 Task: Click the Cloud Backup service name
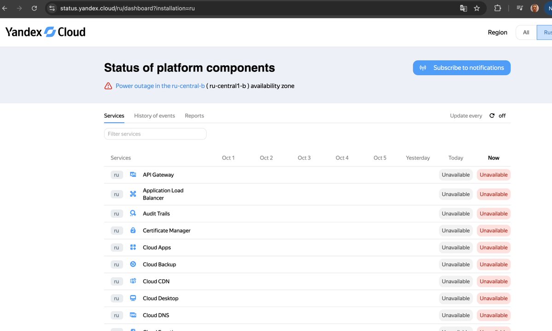click(x=159, y=264)
